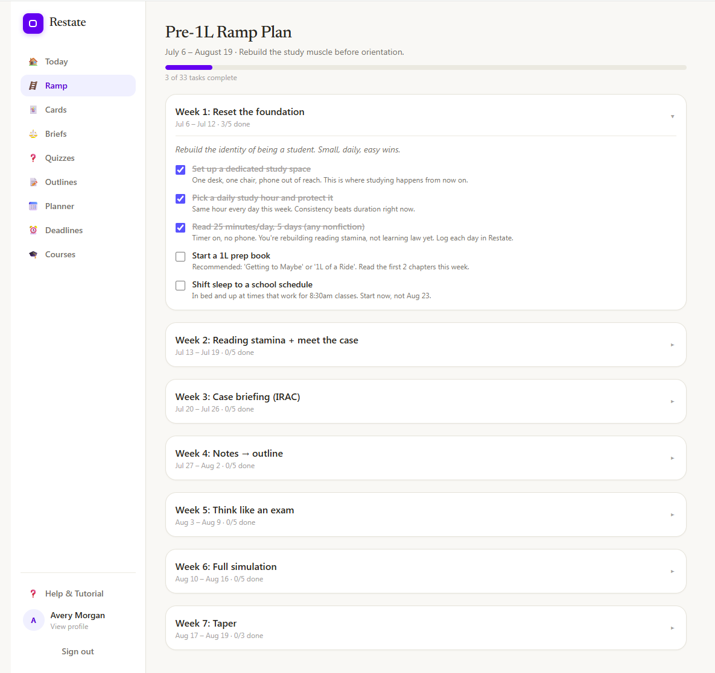Click the Sign out button
Image resolution: width=715 pixels, height=673 pixels.
pyautogui.click(x=78, y=651)
